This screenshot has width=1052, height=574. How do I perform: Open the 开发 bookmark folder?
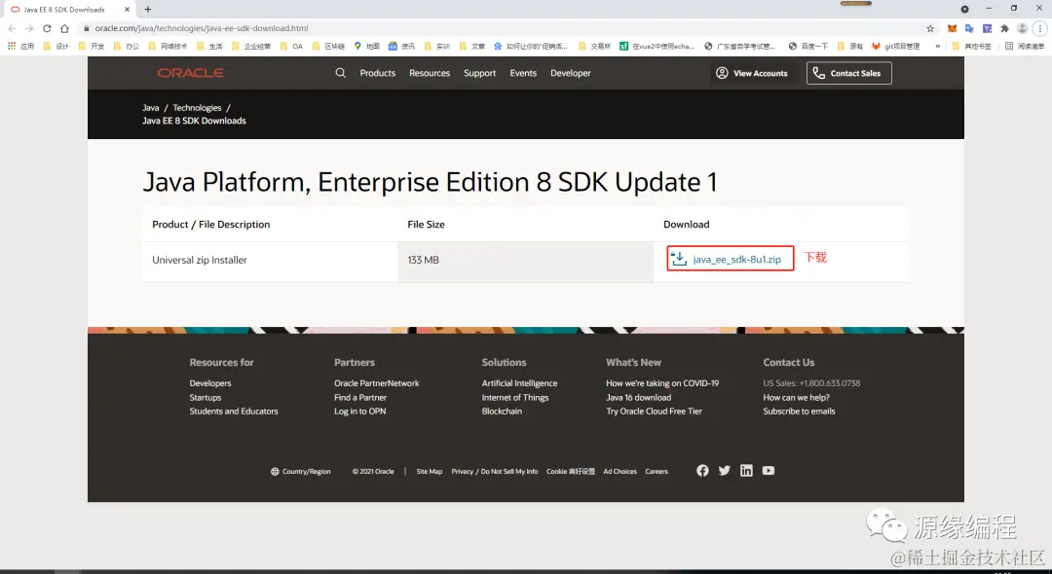pyautogui.click(x=92, y=47)
